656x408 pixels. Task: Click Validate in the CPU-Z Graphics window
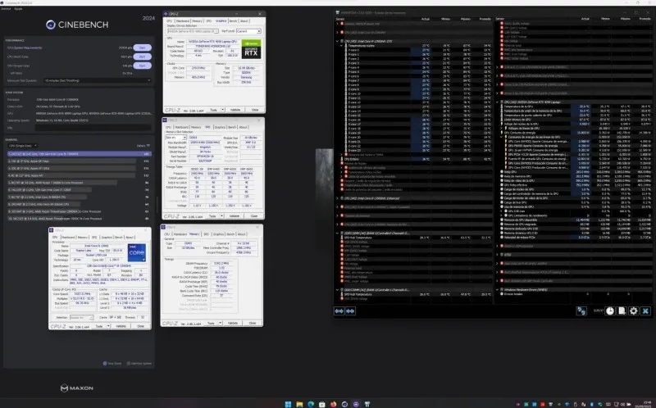pos(235,110)
